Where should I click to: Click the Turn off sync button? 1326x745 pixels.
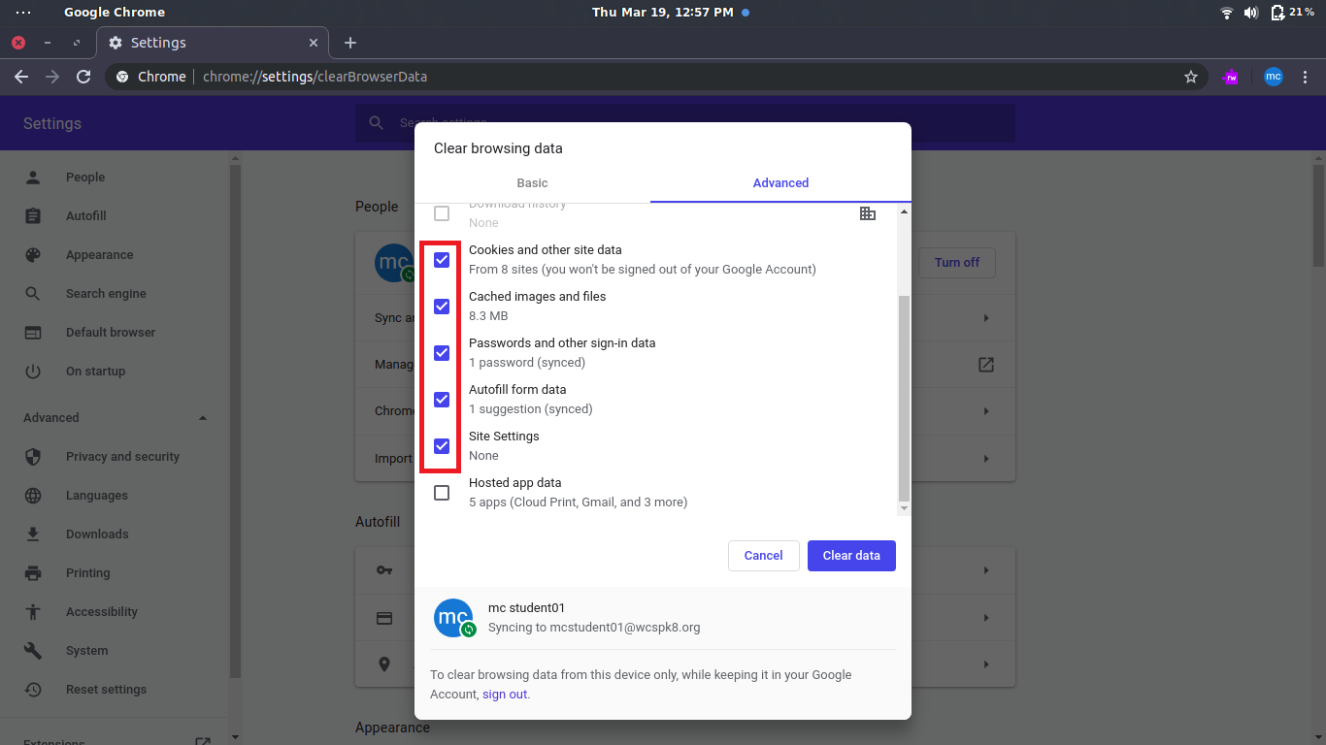(x=957, y=263)
